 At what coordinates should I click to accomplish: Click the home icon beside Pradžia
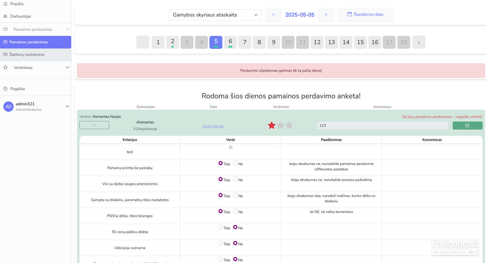click(x=5, y=4)
